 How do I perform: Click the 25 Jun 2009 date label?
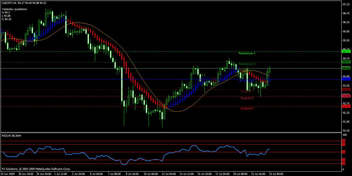pyautogui.click(x=8, y=174)
